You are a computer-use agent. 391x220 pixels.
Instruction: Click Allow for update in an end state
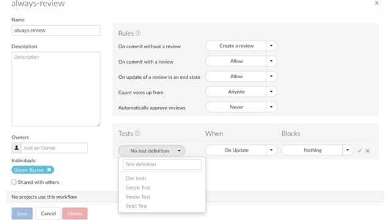click(236, 76)
